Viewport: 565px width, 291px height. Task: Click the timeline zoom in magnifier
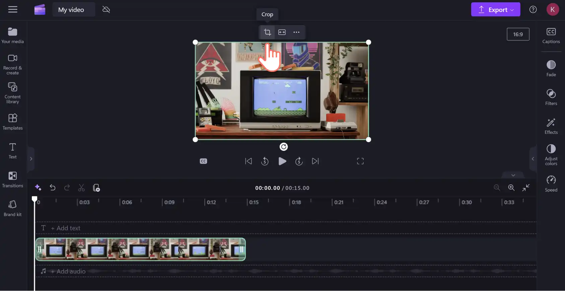[x=511, y=188]
